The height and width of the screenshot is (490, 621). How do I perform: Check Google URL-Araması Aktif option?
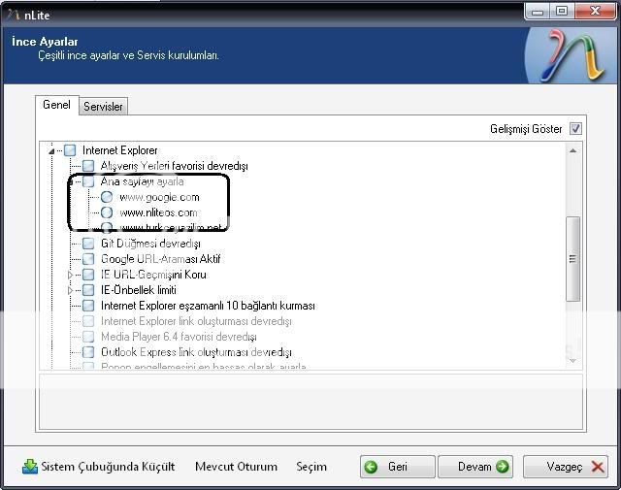pyautogui.click(x=88, y=259)
